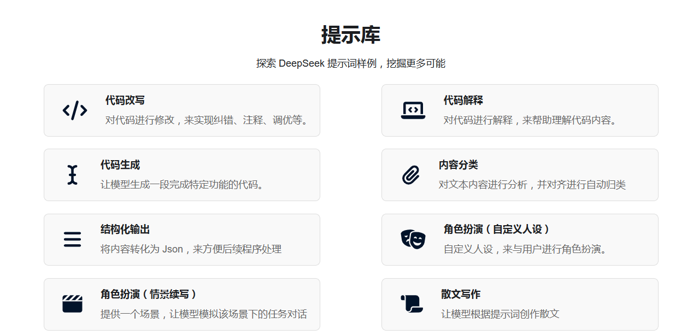The width and height of the screenshot is (699, 335).
Task: Click description 将内容转化为 Json，来方便后续程序处理
Action: point(191,249)
